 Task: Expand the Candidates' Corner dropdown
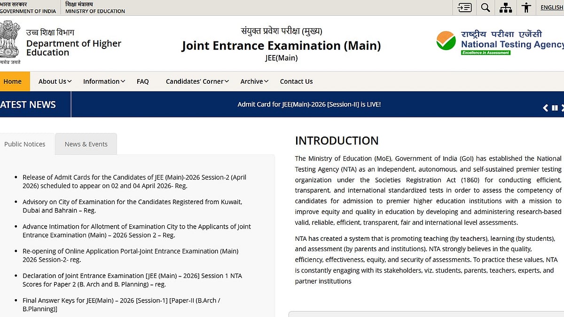coord(197,81)
